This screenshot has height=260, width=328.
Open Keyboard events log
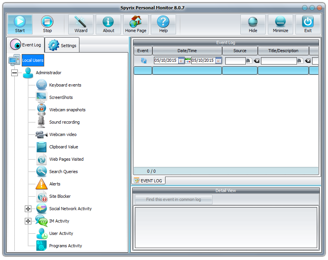pos(65,85)
